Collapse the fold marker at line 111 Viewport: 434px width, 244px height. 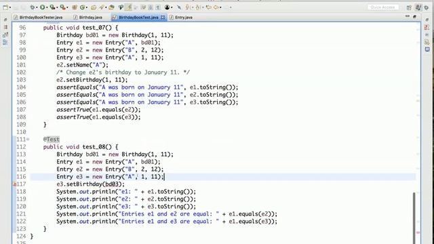coord(28,140)
